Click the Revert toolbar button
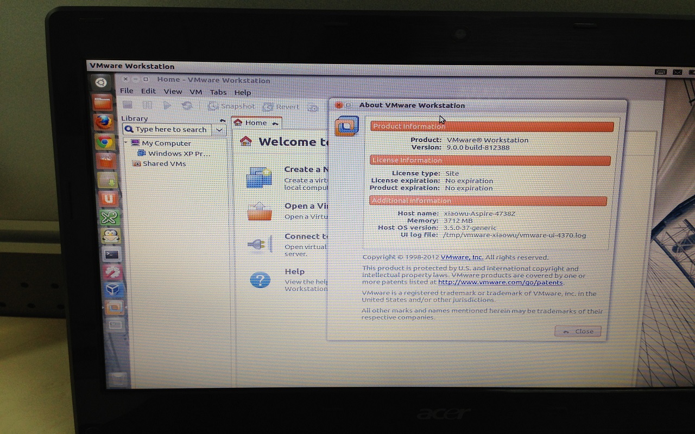The image size is (695, 434). click(x=281, y=107)
